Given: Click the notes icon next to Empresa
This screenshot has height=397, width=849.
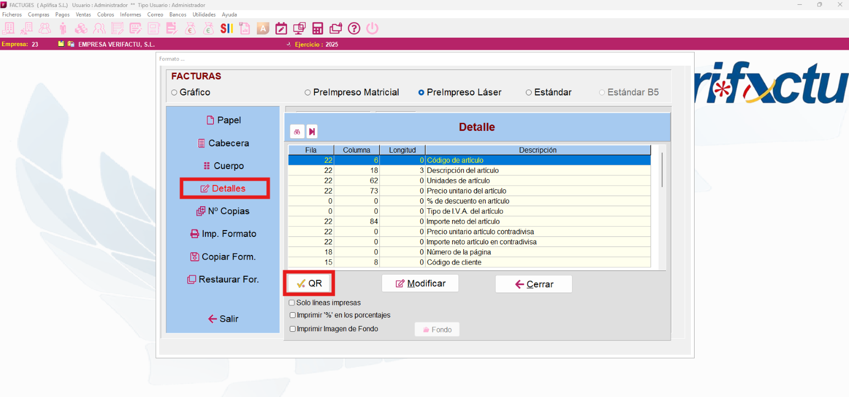Looking at the screenshot, I should (x=61, y=44).
